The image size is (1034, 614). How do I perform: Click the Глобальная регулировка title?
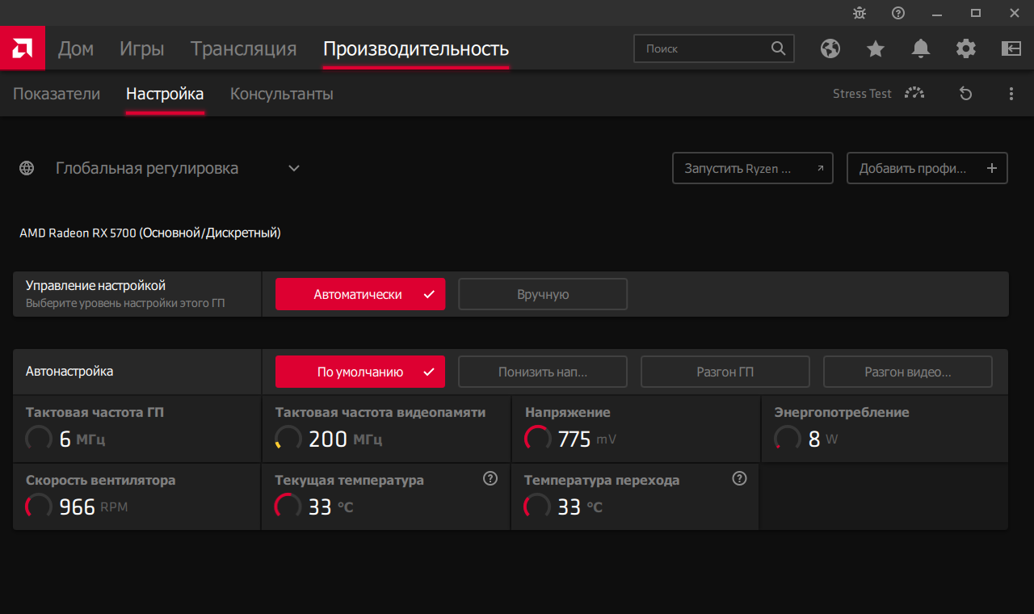[147, 168]
